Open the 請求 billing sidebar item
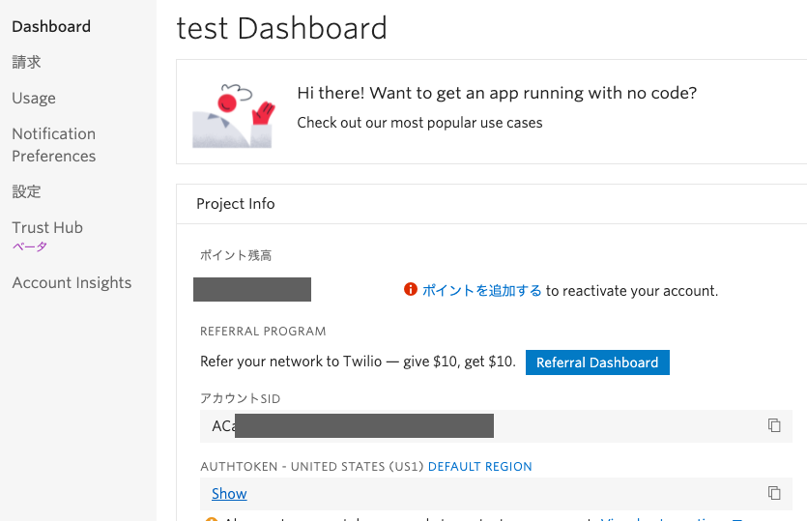This screenshot has height=521, width=807. click(26, 62)
